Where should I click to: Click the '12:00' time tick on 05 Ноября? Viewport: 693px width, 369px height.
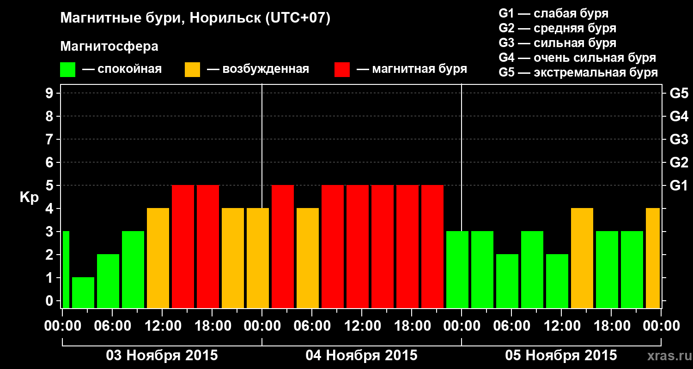click(561, 326)
